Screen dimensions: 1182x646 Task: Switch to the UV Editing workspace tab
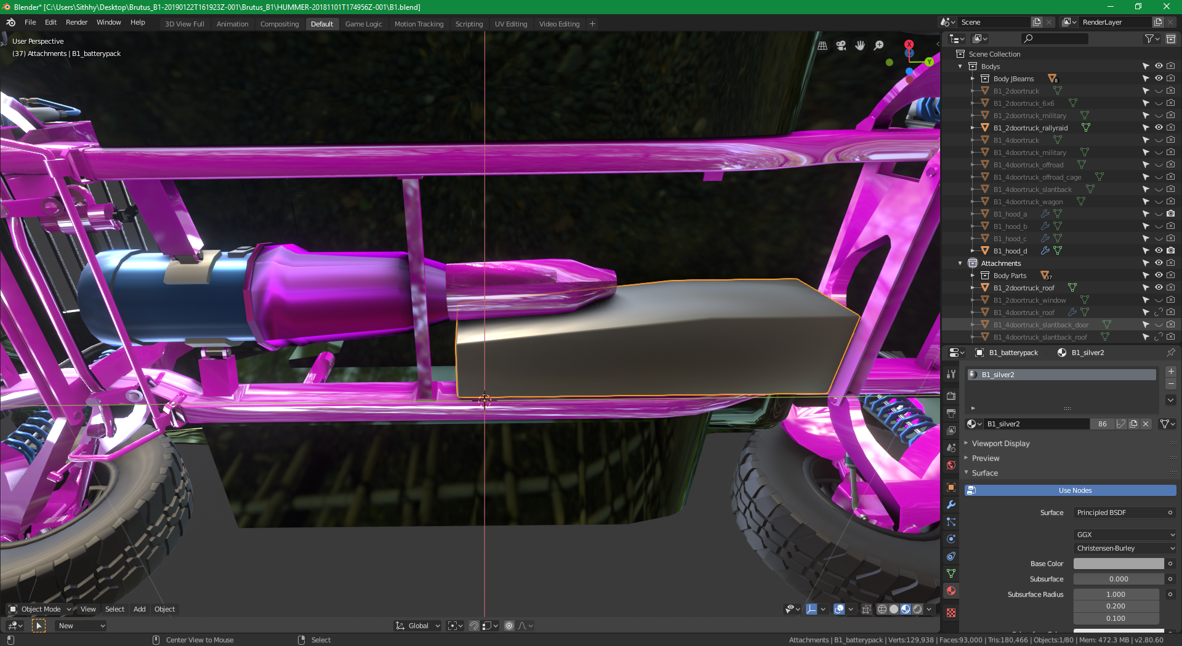click(510, 24)
